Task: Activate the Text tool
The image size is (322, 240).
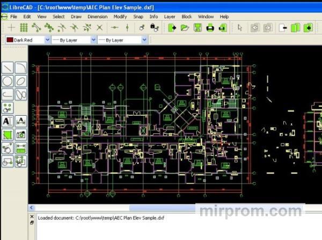Action: [x=8, y=121]
